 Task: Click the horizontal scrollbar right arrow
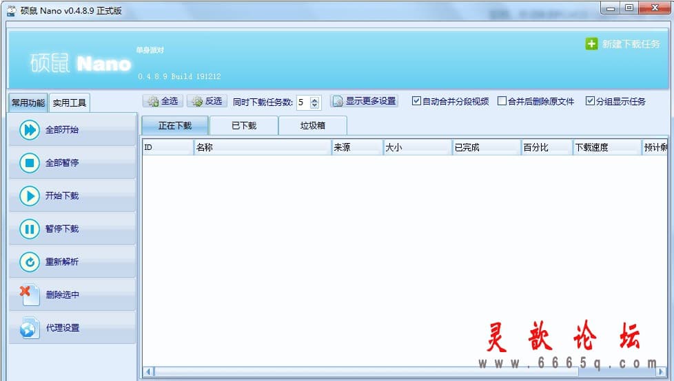tap(662, 371)
